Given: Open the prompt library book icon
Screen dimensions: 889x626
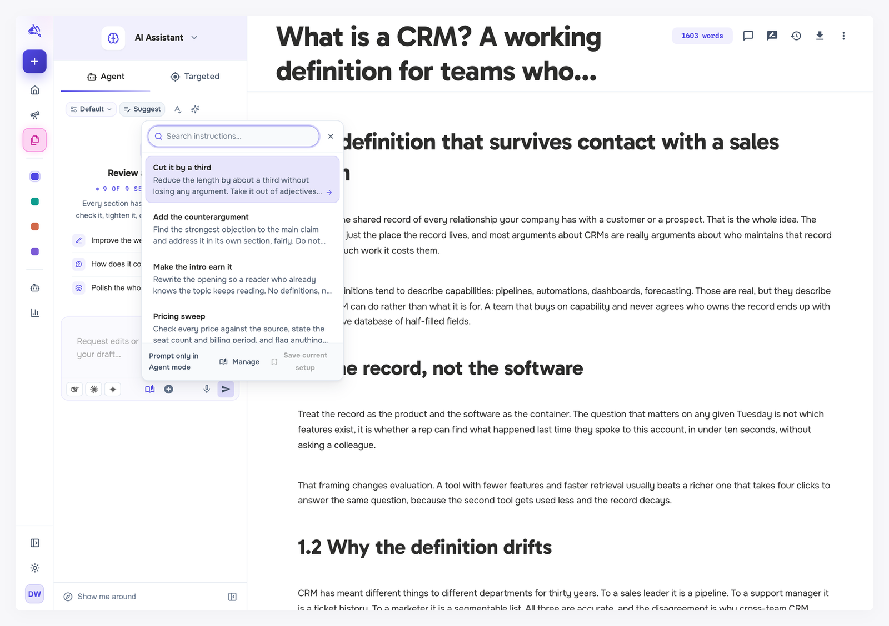Looking at the screenshot, I should [x=150, y=389].
